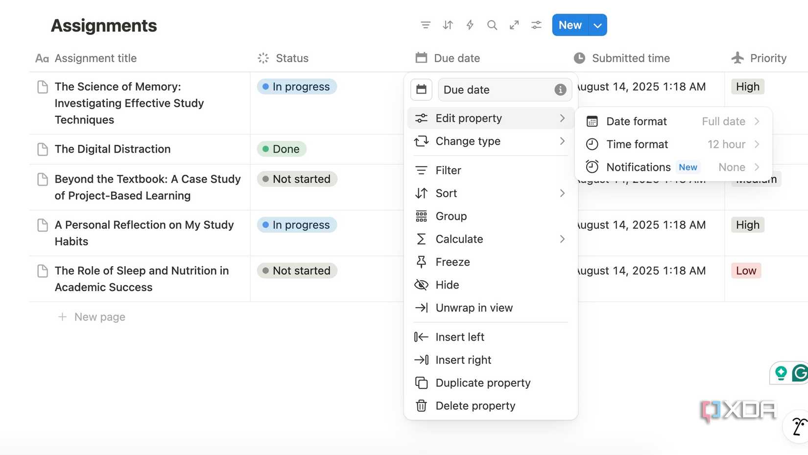This screenshot has height=455, width=808.
Task: Open view settings sliders icon in the toolbar
Action: pos(536,25)
